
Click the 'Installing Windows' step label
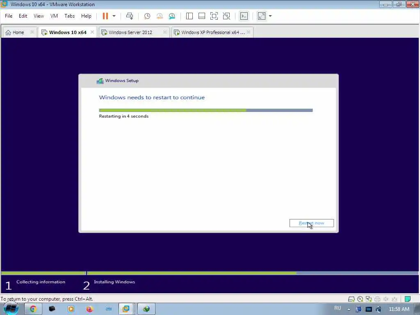[114, 282]
